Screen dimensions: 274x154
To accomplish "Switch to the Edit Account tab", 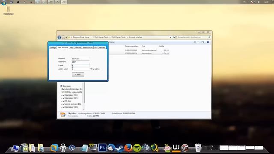I will pos(87,47).
